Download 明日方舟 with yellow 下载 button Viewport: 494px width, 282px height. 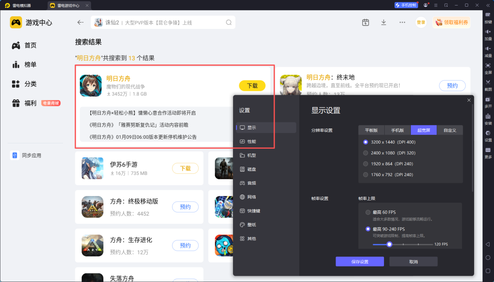252,86
